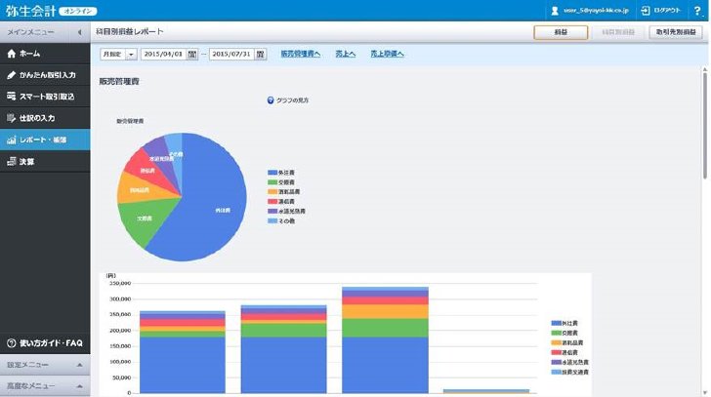Screen dimensions: 711x397
Task: Click the second month's stacked bar
Action: 283,349
